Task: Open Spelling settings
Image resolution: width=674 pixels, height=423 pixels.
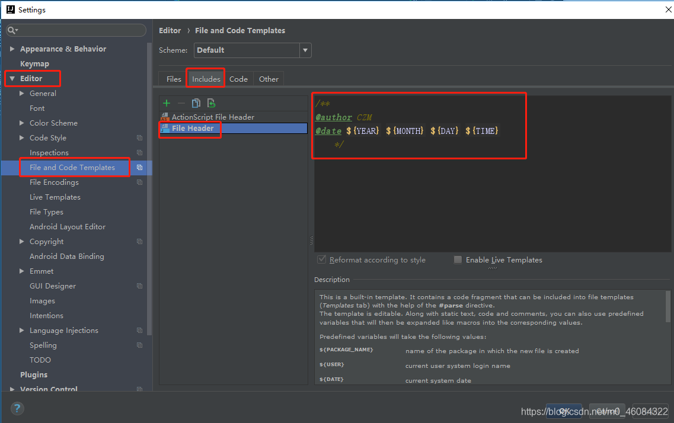Action: (43, 345)
